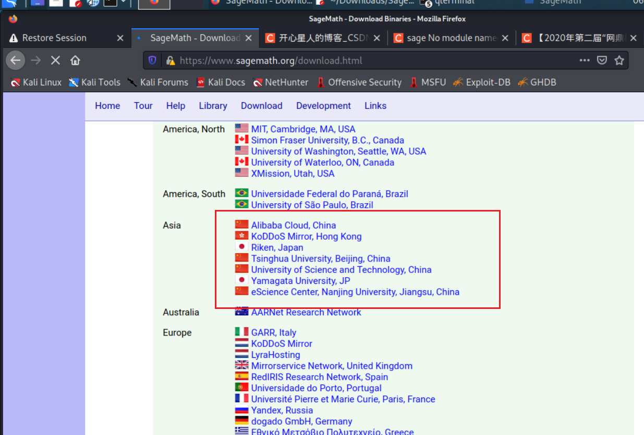This screenshot has height=435, width=644.
Task: Open the AARNet Research Network mirror
Action: pos(306,312)
